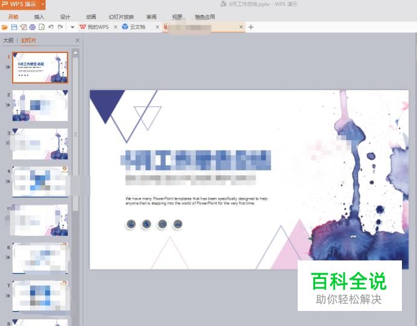Print the presentation using the printer icon
The height and width of the screenshot is (326, 417).
click(x=33, y=27)
